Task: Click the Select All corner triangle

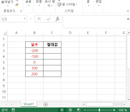Action: tap(5, 33)
